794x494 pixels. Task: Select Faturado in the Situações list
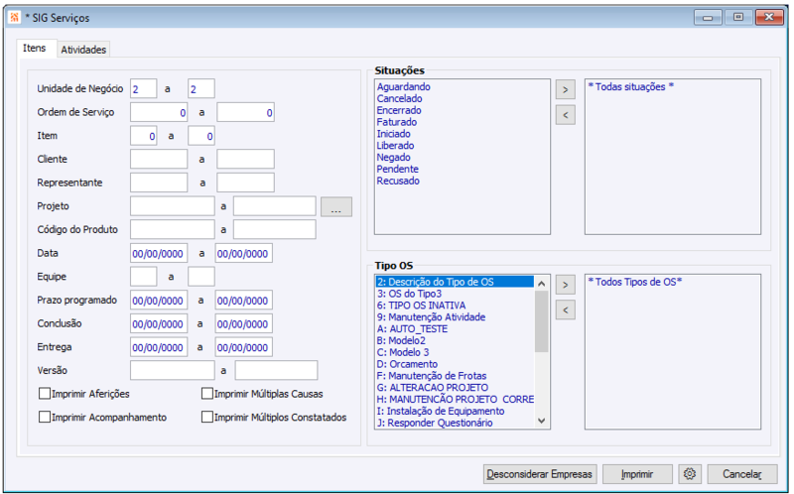397,122
